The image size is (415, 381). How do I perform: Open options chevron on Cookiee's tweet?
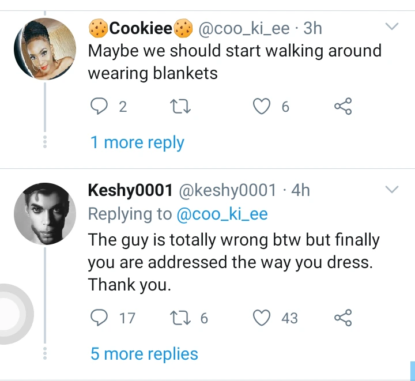pyautogui.click(x=391, y=27)
